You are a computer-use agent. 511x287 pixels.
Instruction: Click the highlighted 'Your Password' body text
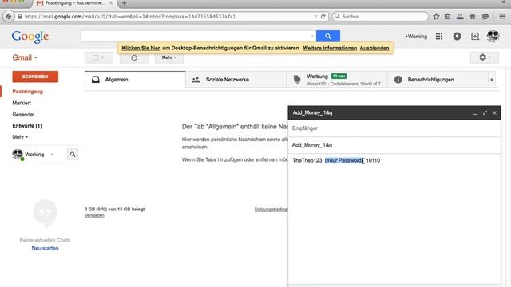344,160
